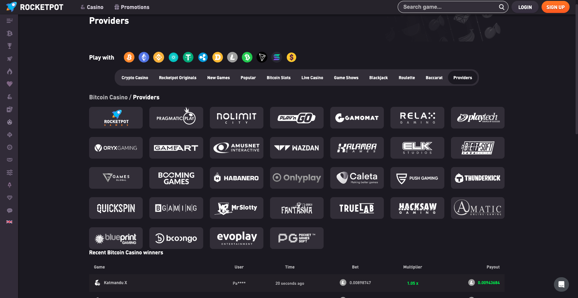Open the flame (hot games) sidebar icon
578x298 pixels.
pyautogui.click(x=10, y=71)
